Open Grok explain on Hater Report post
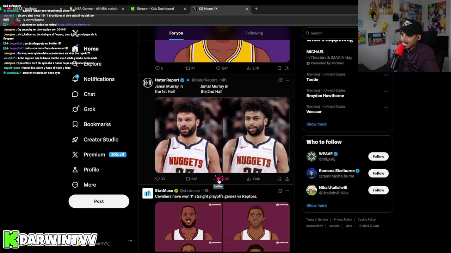Screen dimensions: 451x253 [x=280, y=80]
